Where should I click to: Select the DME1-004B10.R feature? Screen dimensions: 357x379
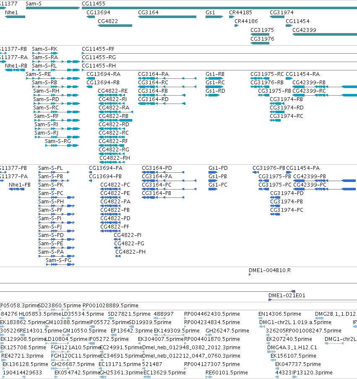click(270, 270)
